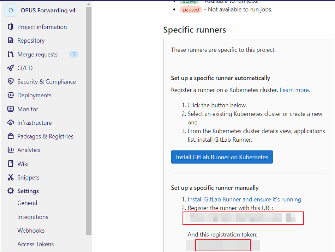Open the Learn more link
The width and height of the screenshot is (335, 252).
click(295, 90)
